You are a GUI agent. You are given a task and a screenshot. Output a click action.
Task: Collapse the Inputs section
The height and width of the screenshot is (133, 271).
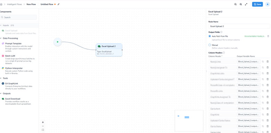1,25
